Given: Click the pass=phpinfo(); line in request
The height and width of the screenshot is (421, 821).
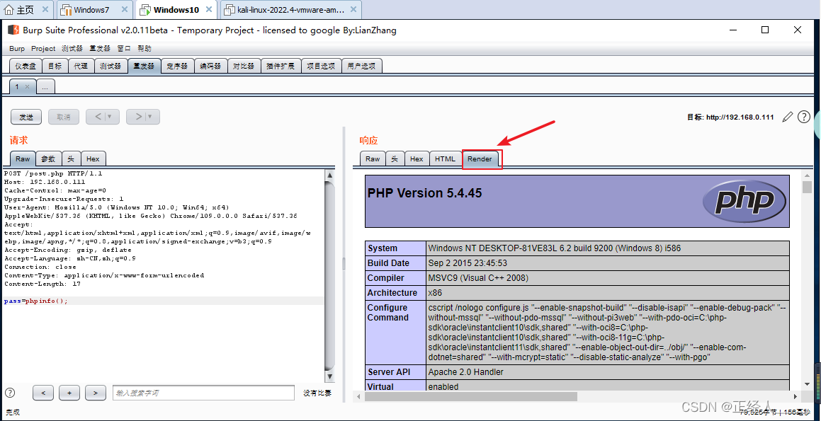Looking at the screenshot, I should [x=36, y=301].
